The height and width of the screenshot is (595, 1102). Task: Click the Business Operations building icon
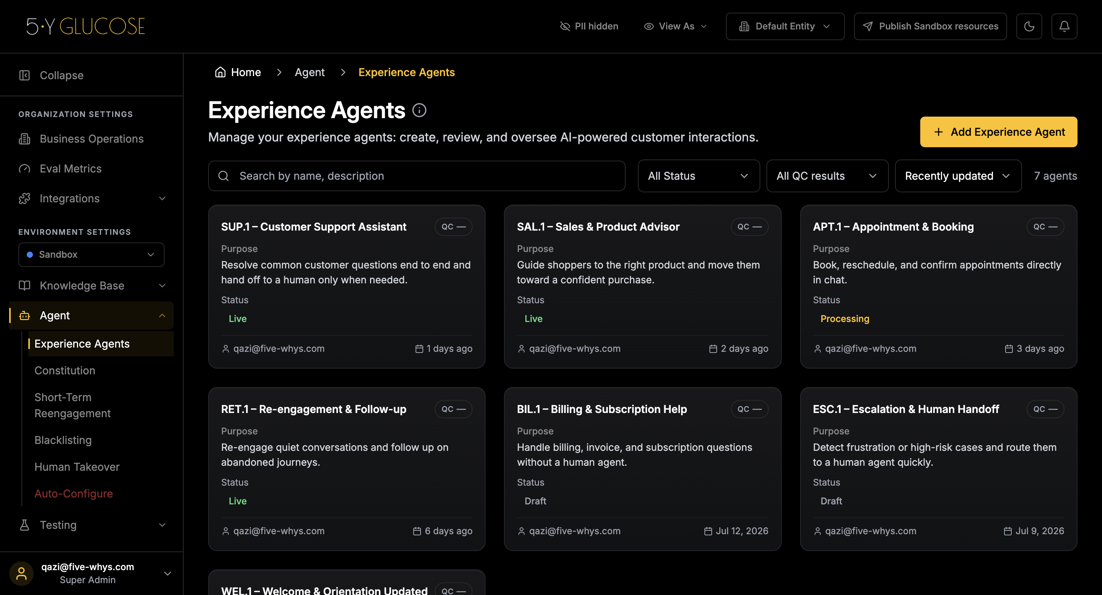pos(24,139)
